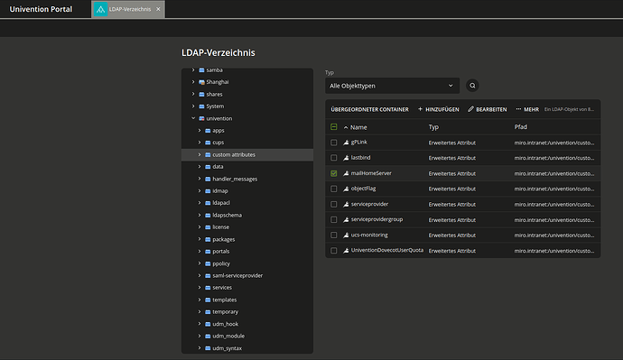Click the LDAP-Verzeichnis tab logo icon
623x360 pixels.
(x=100, y=9)
